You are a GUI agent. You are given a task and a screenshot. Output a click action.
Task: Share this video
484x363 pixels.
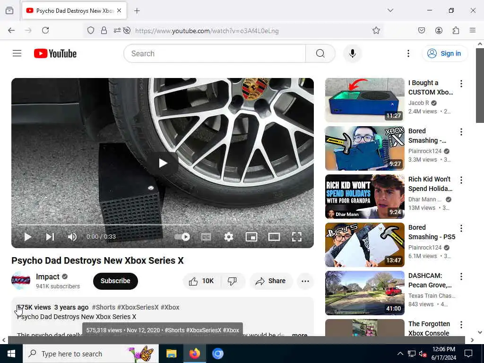[x=270, y=281]
